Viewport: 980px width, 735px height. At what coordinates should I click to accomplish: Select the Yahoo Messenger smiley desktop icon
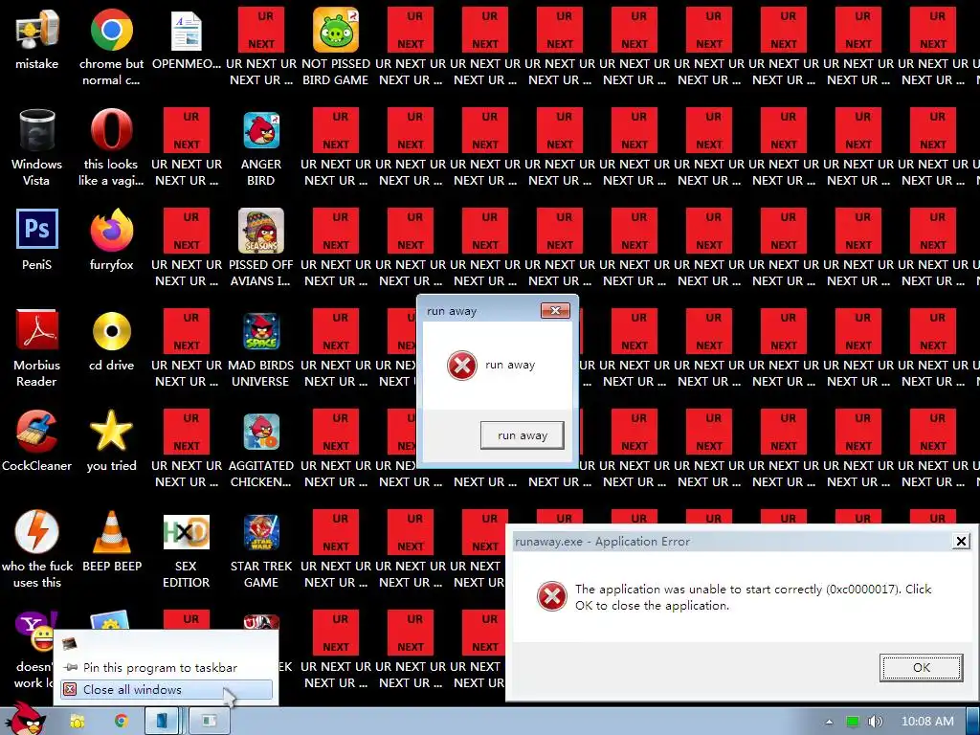coord(35,632)
